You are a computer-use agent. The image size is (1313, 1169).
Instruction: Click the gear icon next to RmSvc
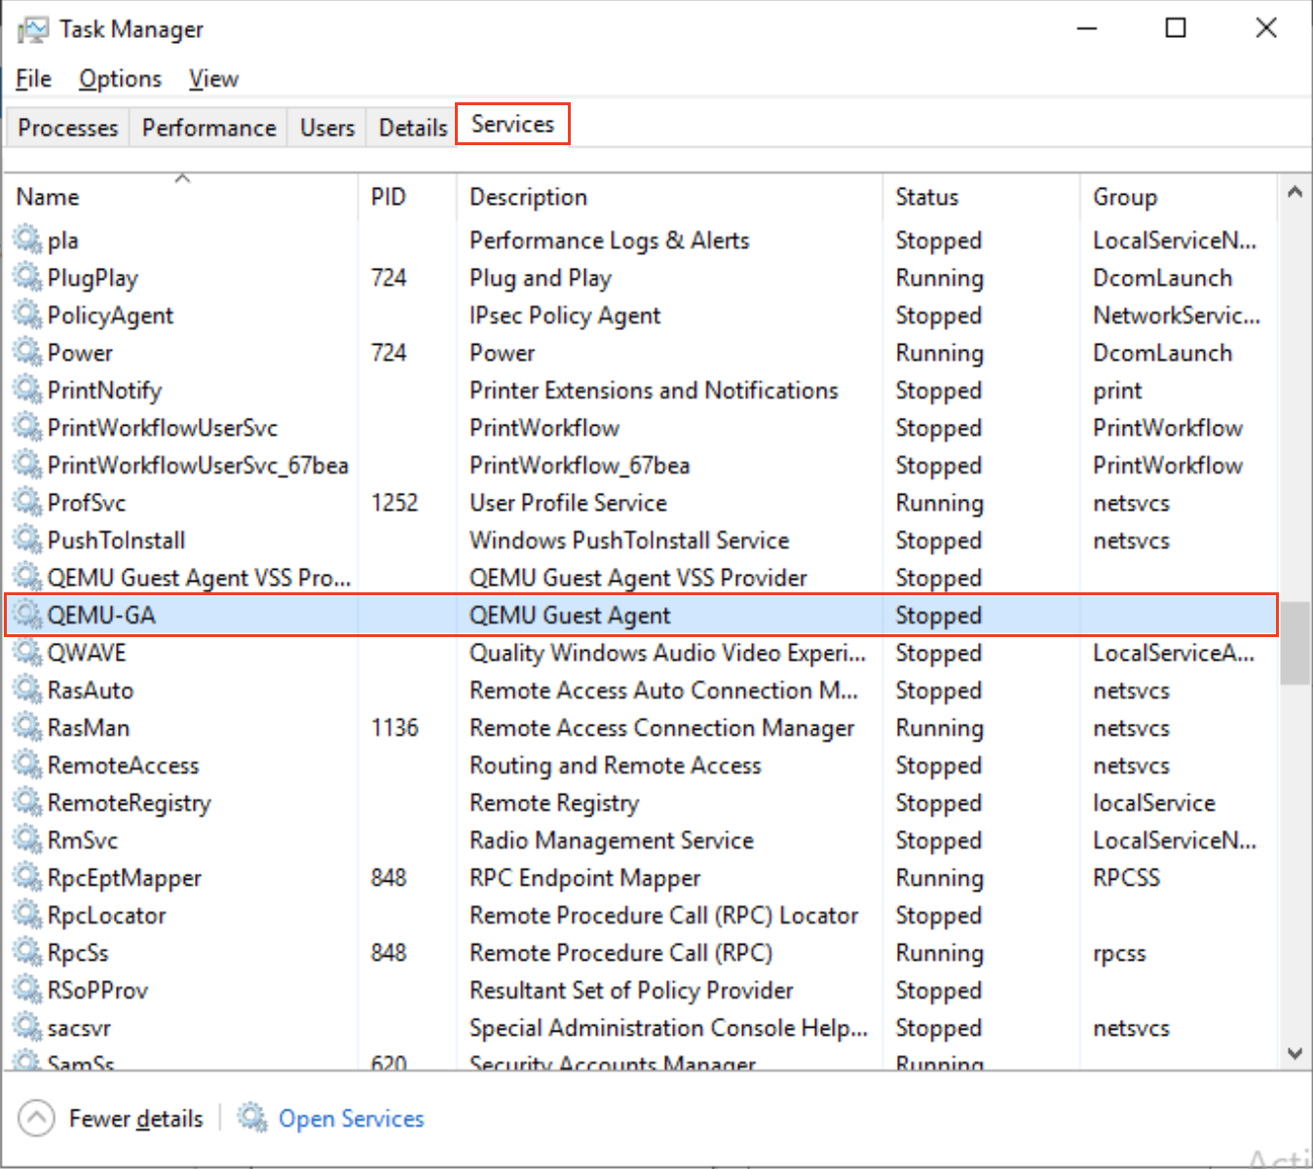click(x=27, y=839)
